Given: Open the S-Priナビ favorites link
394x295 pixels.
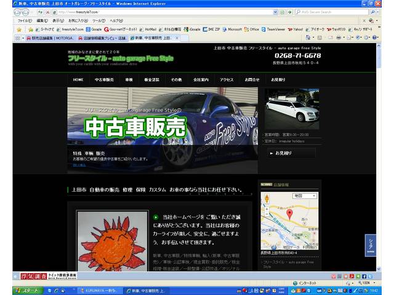Looking at the screenshot, I should (x=45, y=29).
